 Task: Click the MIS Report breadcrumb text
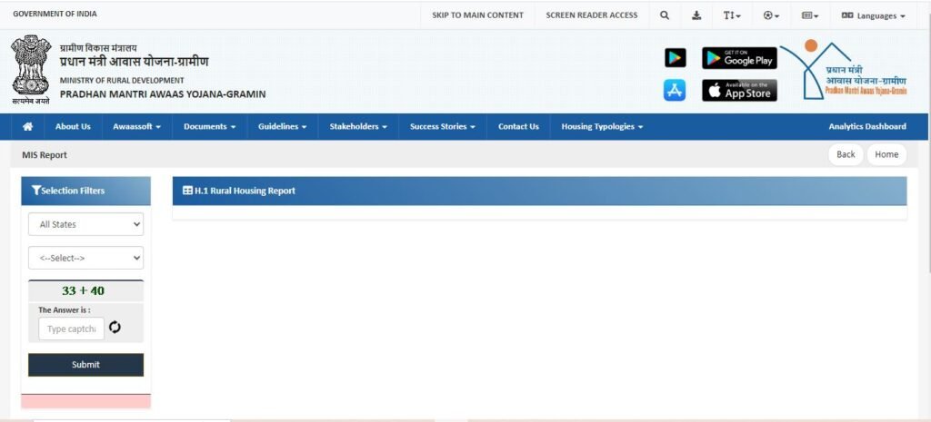click(x=45, y=154)
